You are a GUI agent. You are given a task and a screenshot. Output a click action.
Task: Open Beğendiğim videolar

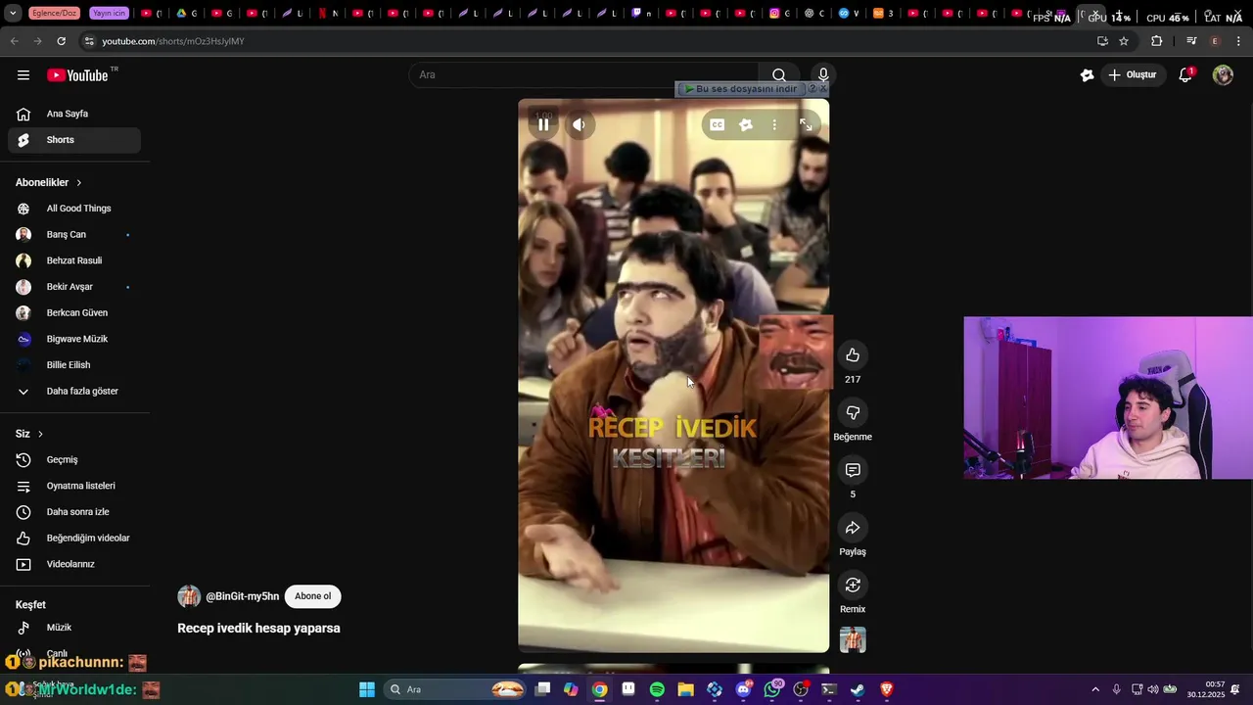point(74,539)
